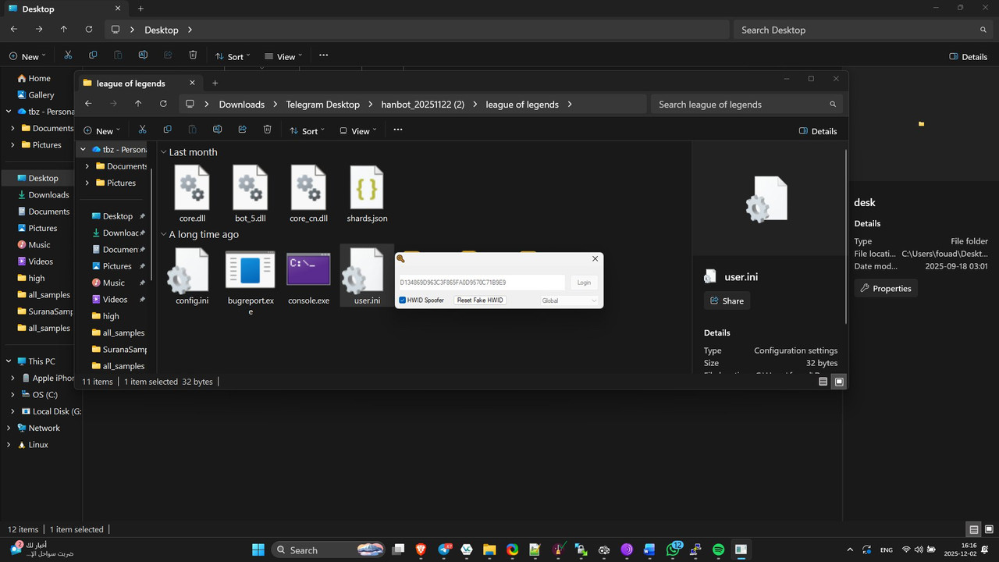Toggle the HWID Spoofer checkbox
The width and height of the screenshot is (999, 562).
click(403, 301)
